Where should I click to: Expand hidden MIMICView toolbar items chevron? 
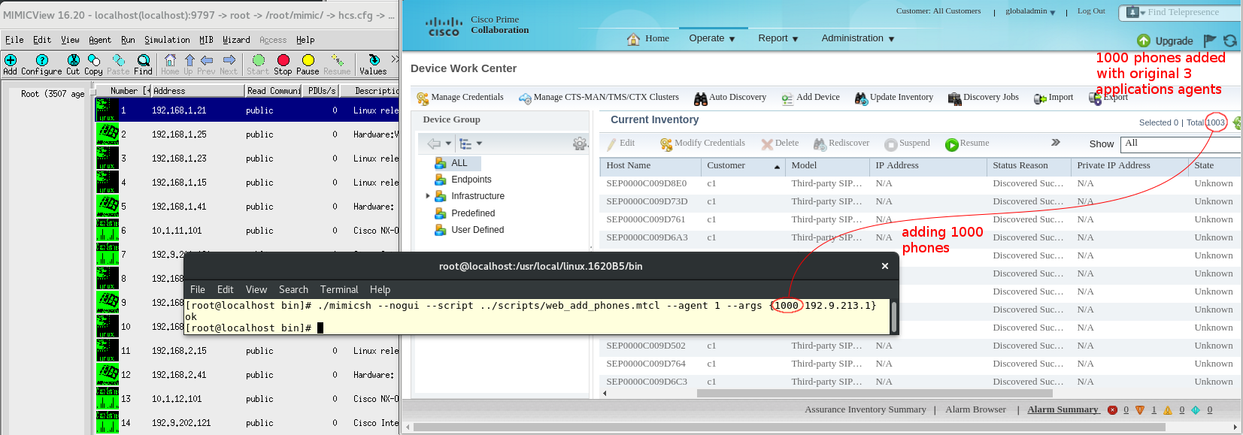[x=395, y=59]
